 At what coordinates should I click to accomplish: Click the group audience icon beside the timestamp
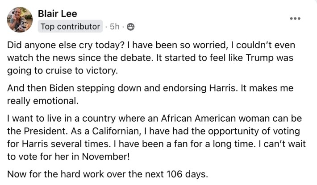tap(130, 27)
